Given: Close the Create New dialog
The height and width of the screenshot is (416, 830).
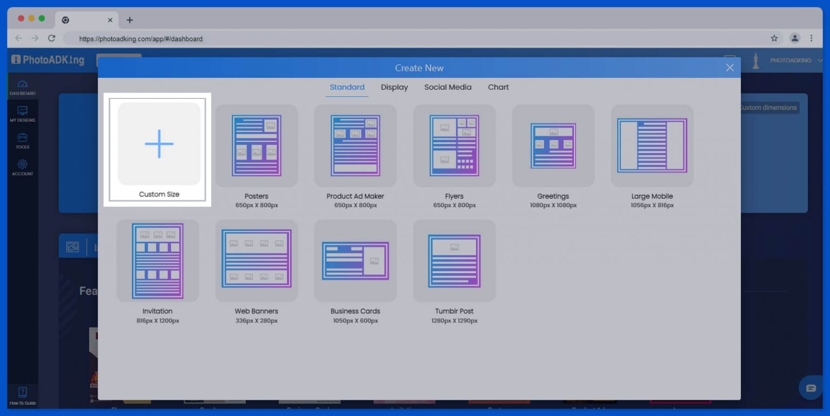Looking at the screenshot, I should (729, 68).
